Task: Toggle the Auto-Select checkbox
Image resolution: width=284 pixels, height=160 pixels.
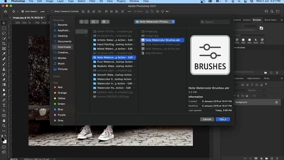Action: tap(23, 12)
